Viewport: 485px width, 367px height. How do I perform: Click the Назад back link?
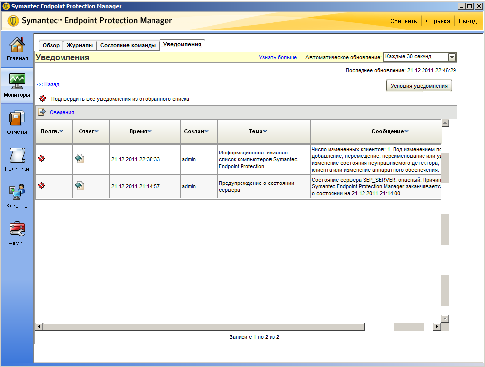48,84
